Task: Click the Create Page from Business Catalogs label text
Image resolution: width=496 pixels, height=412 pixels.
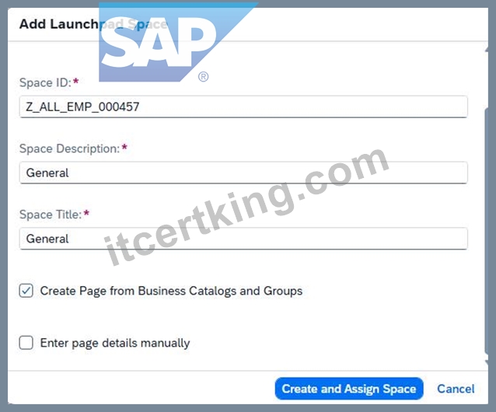Action: (x=171, y=291)
